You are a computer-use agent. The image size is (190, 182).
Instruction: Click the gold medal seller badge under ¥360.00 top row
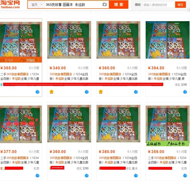point(101,92)
